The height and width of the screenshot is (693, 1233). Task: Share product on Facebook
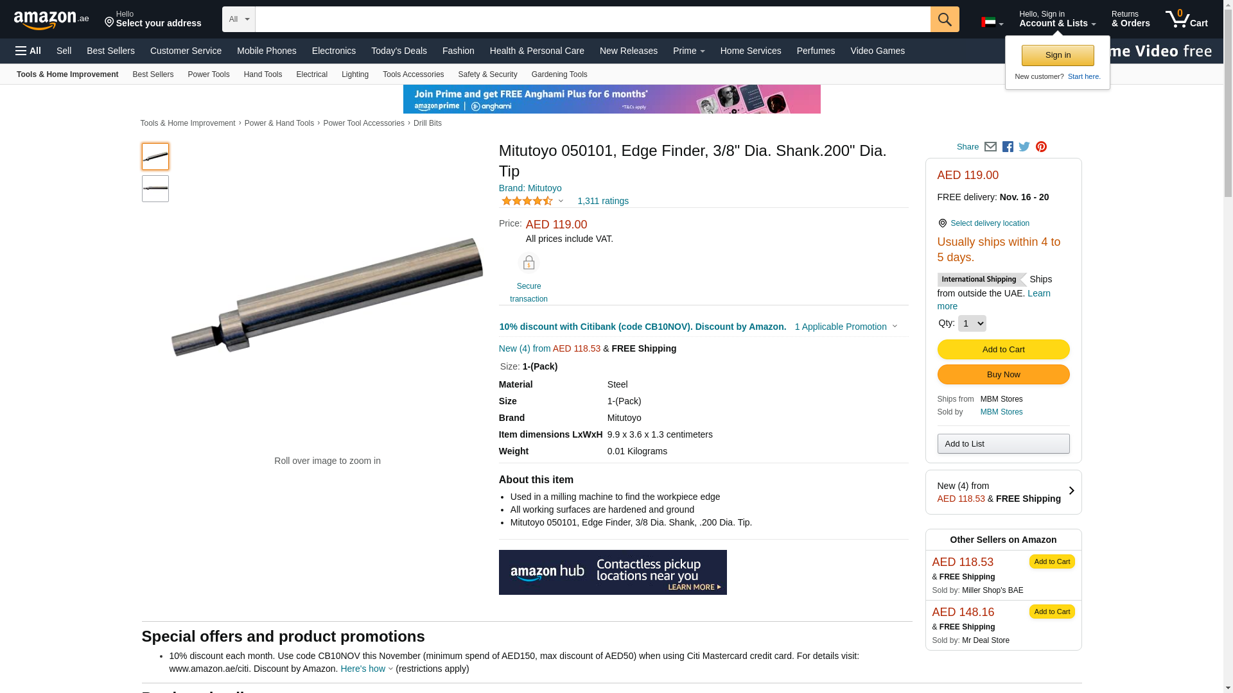(1008, 147)
